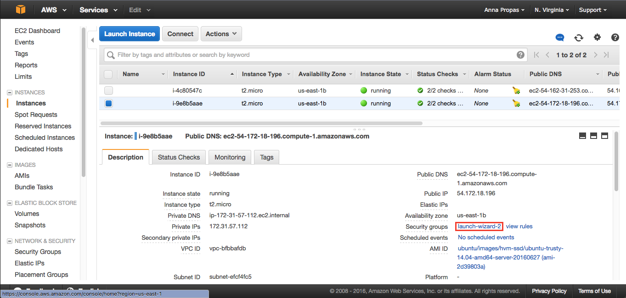Go to first page of results

536,55
